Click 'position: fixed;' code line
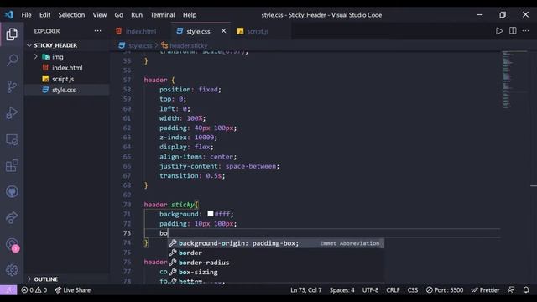Image resolution: width=537 pixels, height=302 pixels. [x=190, y=90]
